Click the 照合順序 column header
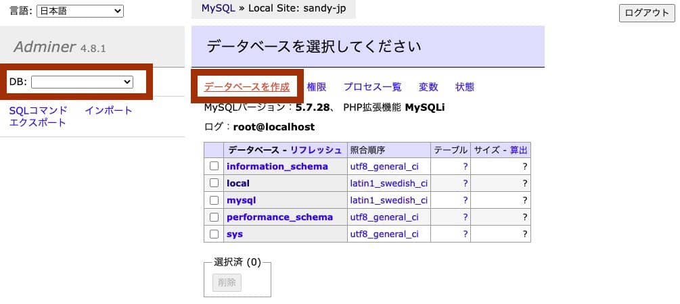The height and width of the screenshot is (304, 680). coord(367,150)
